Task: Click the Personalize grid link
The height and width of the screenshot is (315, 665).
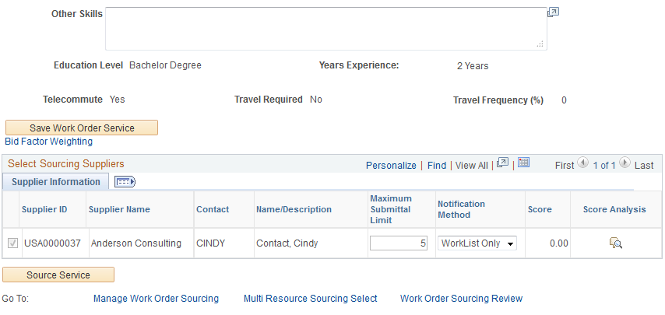Action: pos(391,165)
